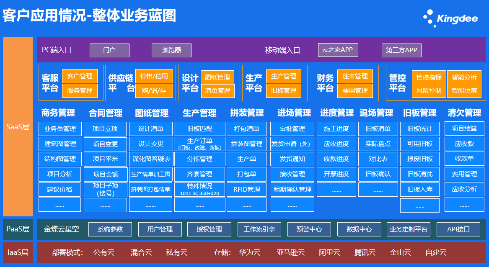Click the 商务管理 column heading
Viewport: 489px width, 267px height.
[58, 113]
